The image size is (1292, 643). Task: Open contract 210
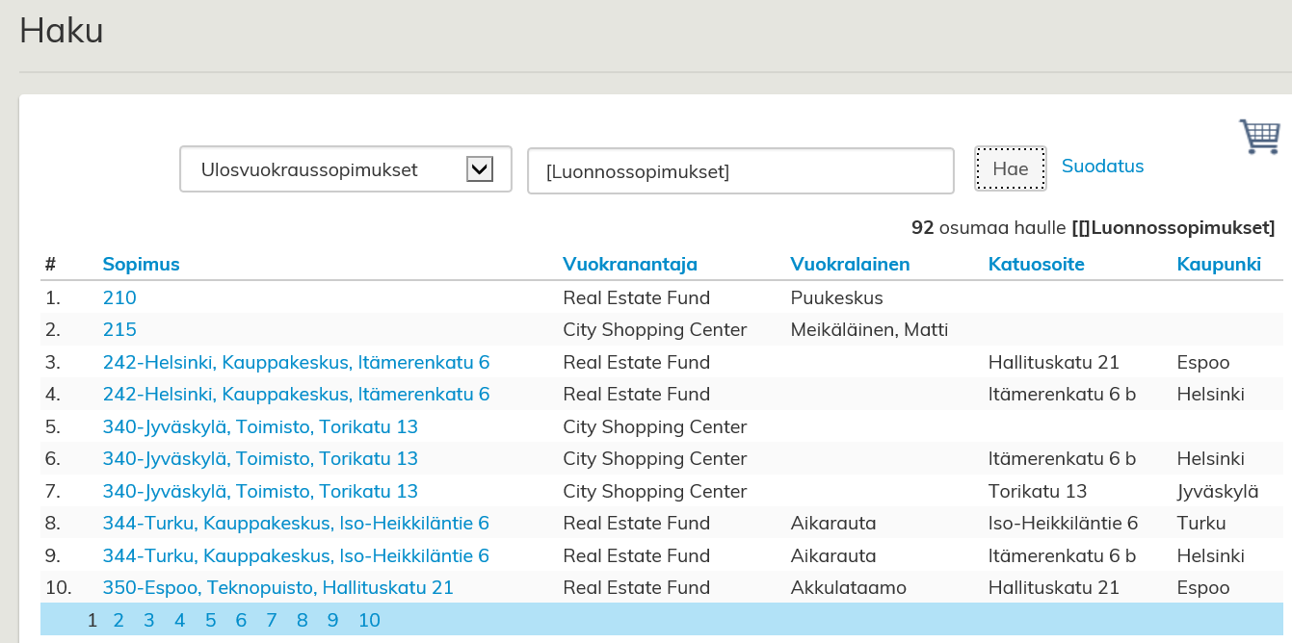click(x=119, y=297)
